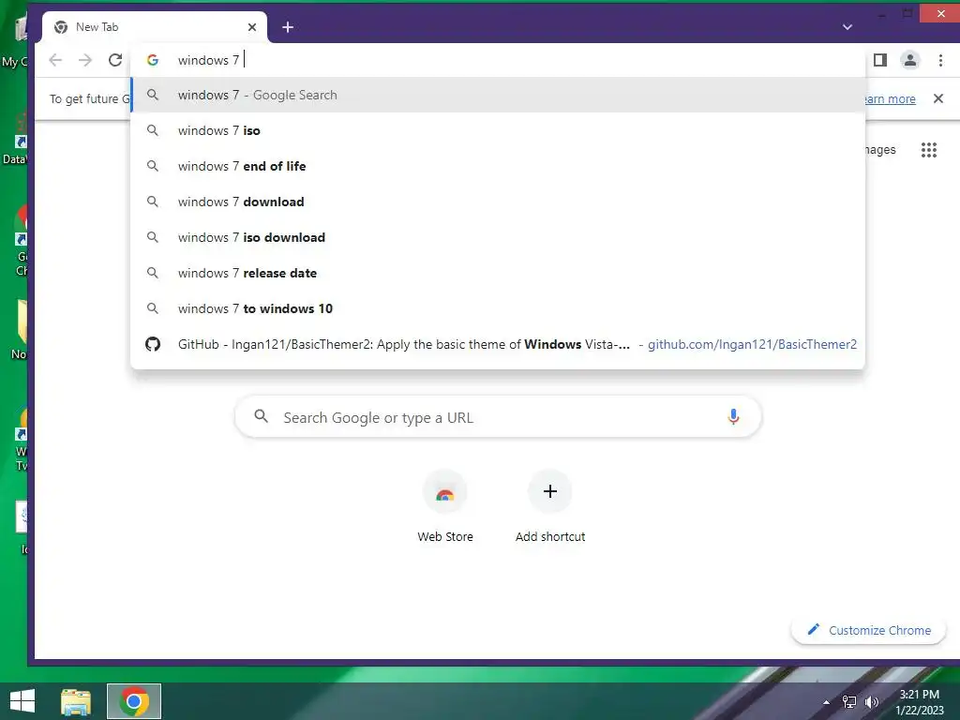Click the address bar text 'windows 7'
This screenshot has width=960, height=720.
tap(208, 60)
